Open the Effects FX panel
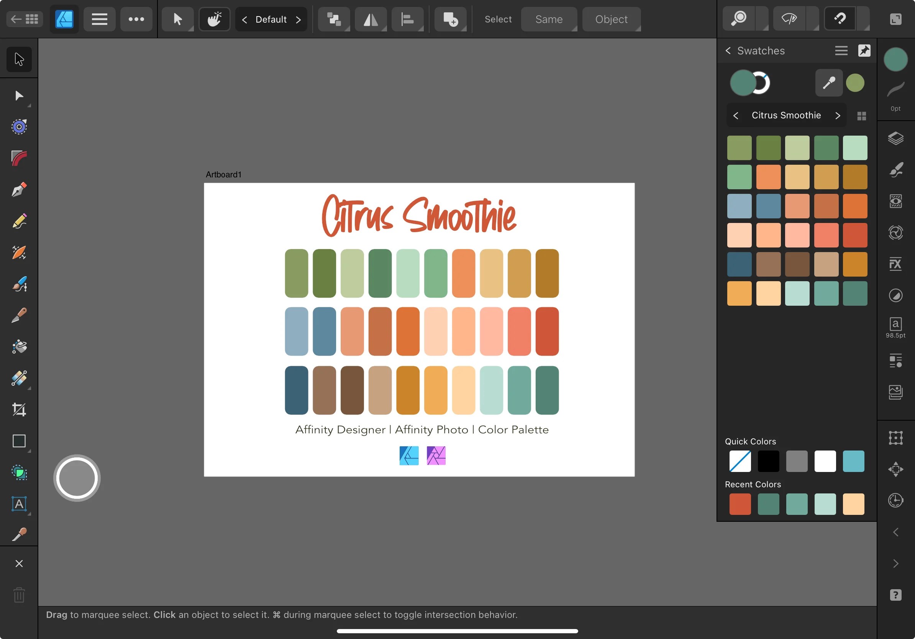 click(x=896, y=264)
